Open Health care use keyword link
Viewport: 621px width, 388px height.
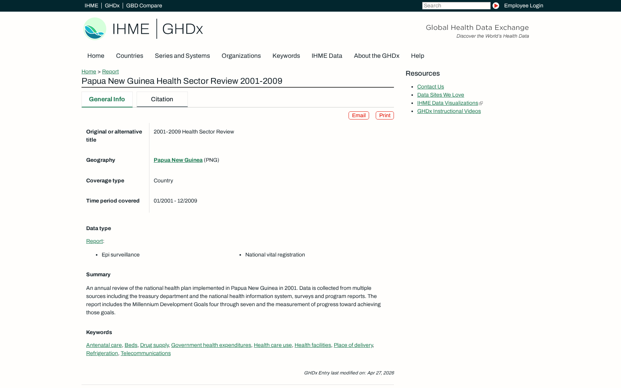(x=273, y=345)
